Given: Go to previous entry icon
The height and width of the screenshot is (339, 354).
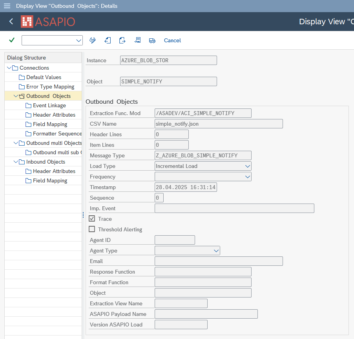Looking at the screenshot, I should tap(108, 40).
